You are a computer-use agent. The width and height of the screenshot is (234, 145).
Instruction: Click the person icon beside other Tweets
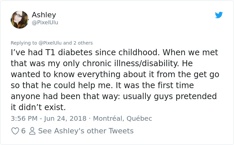[32, 131]
